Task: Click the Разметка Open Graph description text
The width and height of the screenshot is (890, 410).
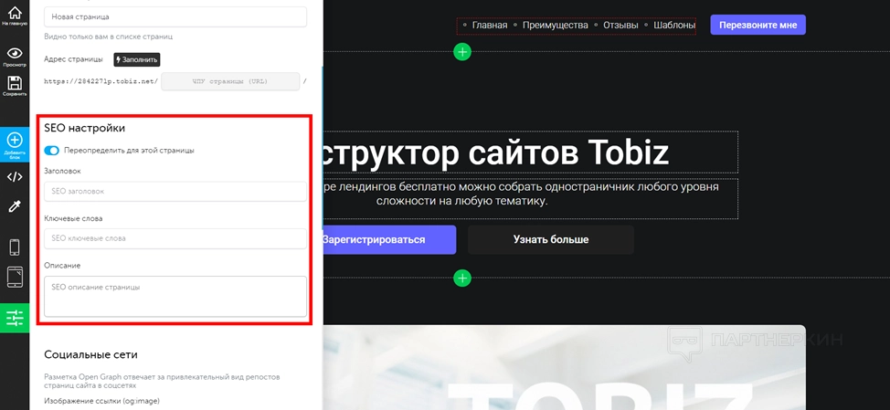Action: tap(162, 381)
